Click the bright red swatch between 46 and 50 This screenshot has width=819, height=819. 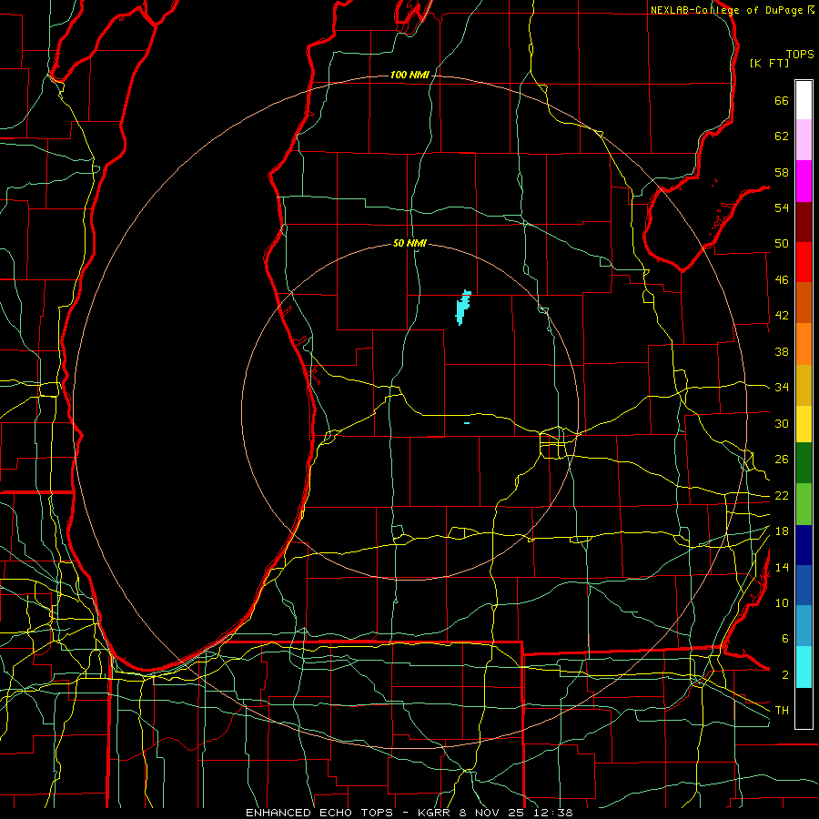(804, 262)
